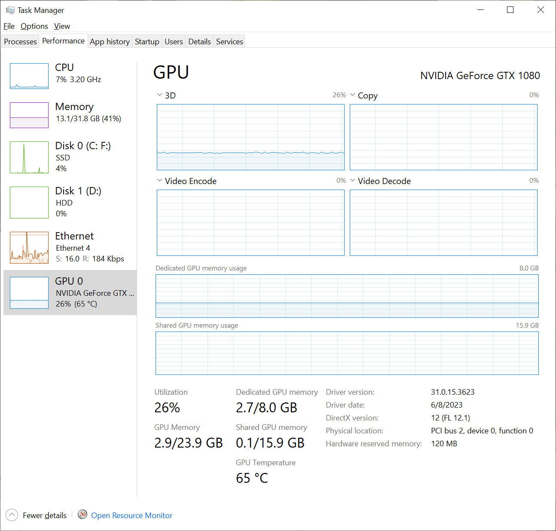The image size is (556, 531).
Task: Click the Utilization 26% value
Action: coord(167,408)
